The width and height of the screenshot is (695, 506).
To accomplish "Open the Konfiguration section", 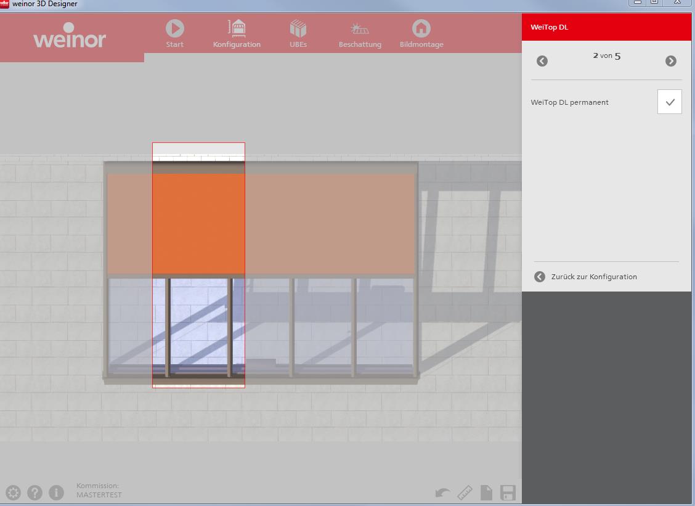I will pos(237,28).
